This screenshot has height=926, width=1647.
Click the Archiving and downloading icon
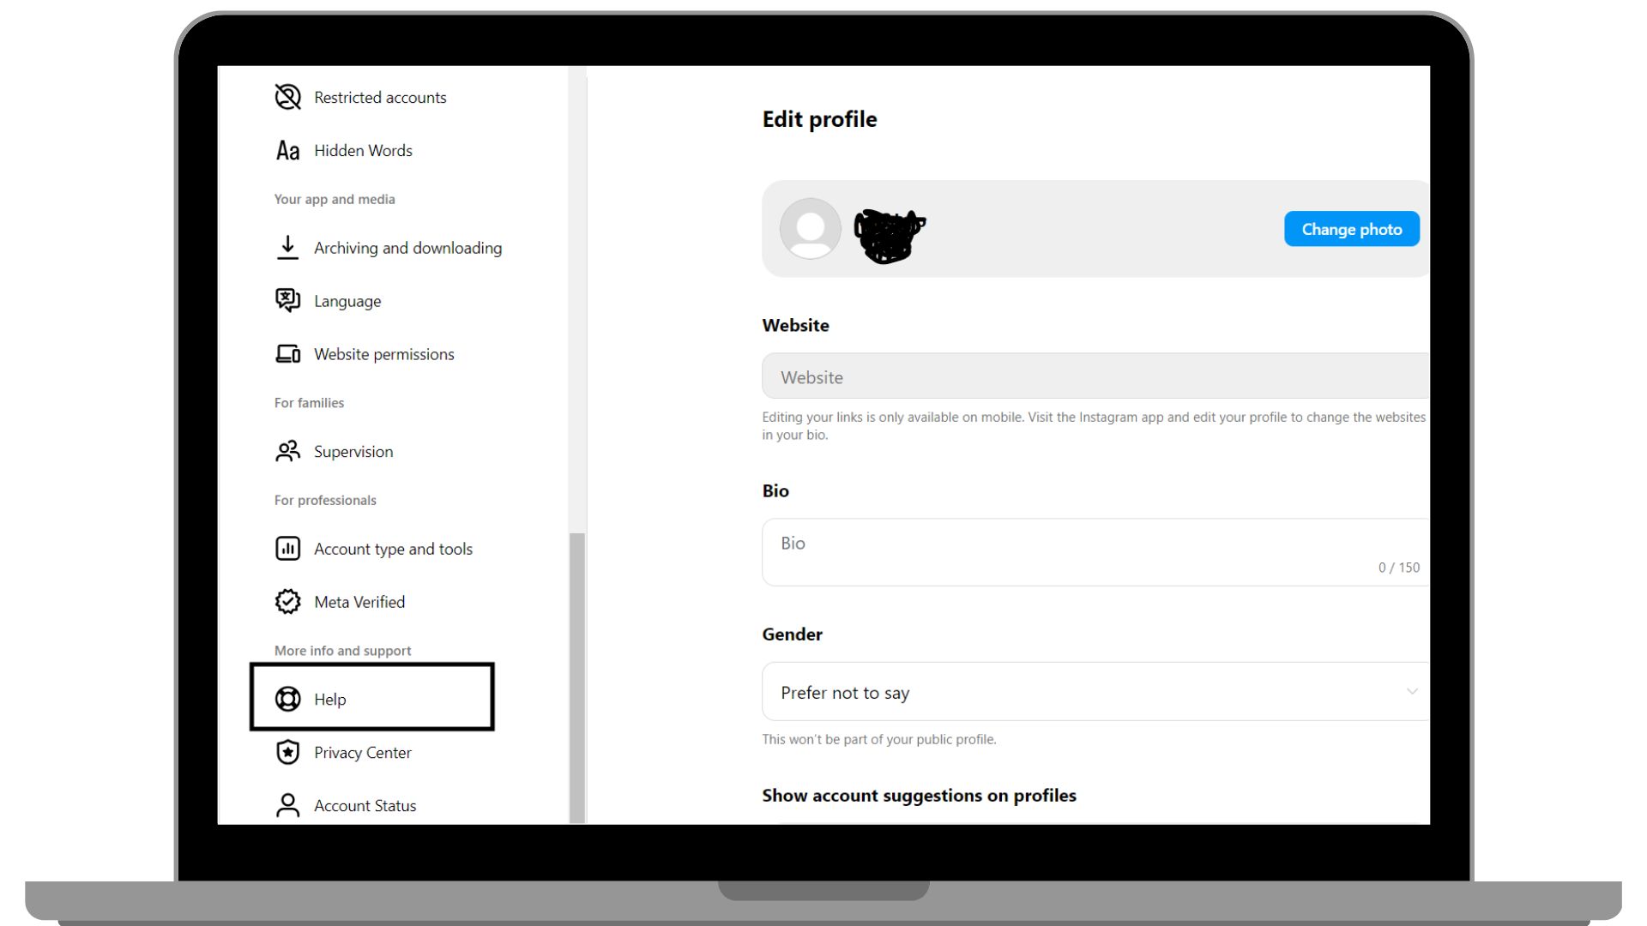[288, 246]
